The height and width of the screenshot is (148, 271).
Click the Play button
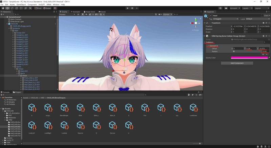pyautogui.click(x=128, y=8)
